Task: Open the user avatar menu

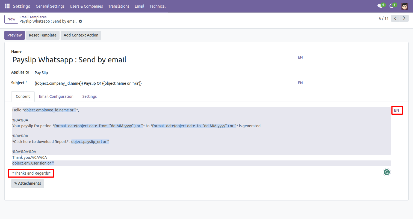Action: [x=405, y=6]
